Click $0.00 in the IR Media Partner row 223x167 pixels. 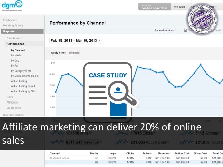[203, 158]
